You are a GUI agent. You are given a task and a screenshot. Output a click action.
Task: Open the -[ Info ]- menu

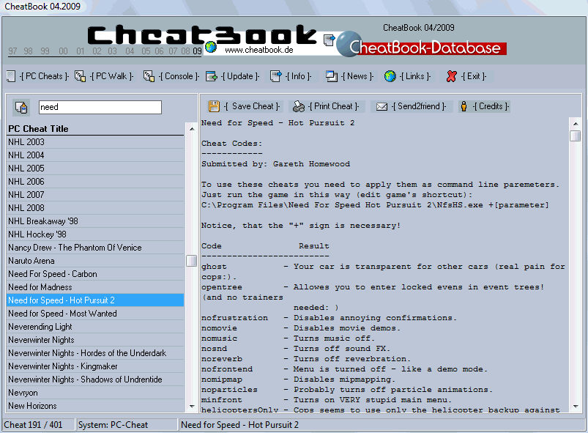298,76
